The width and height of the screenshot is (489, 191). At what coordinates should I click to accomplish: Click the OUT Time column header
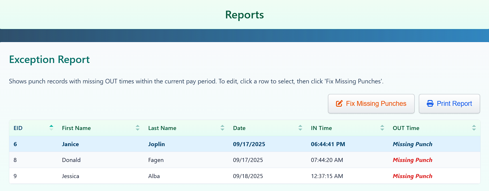[406, 128]
